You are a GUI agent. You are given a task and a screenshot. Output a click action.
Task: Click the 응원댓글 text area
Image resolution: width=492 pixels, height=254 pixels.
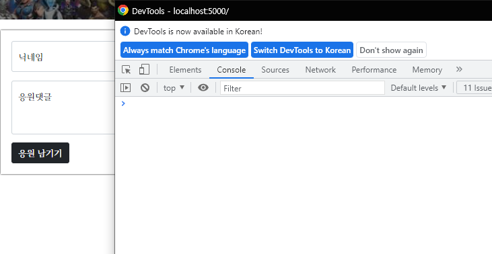(x=63, y=108)
